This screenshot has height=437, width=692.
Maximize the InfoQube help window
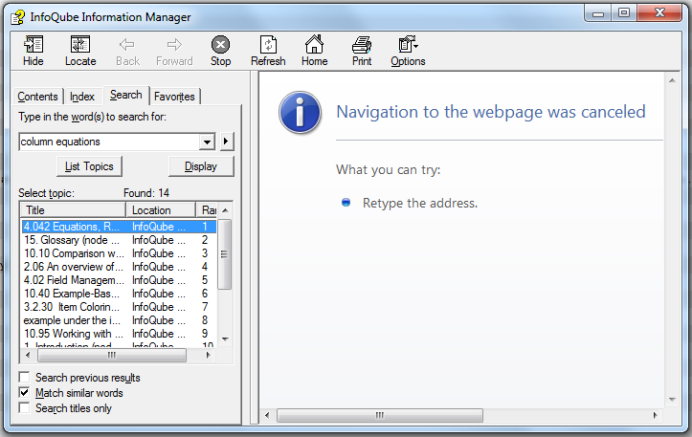[624, 13]
